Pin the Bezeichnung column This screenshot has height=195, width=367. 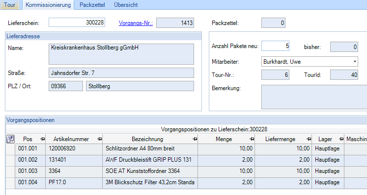click(x=195, y=139)
